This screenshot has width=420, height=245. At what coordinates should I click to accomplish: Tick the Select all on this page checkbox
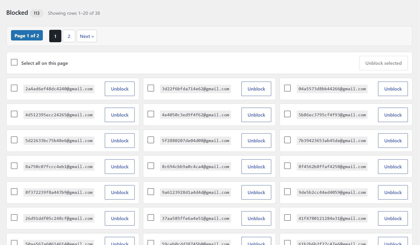tap(14, 62)
